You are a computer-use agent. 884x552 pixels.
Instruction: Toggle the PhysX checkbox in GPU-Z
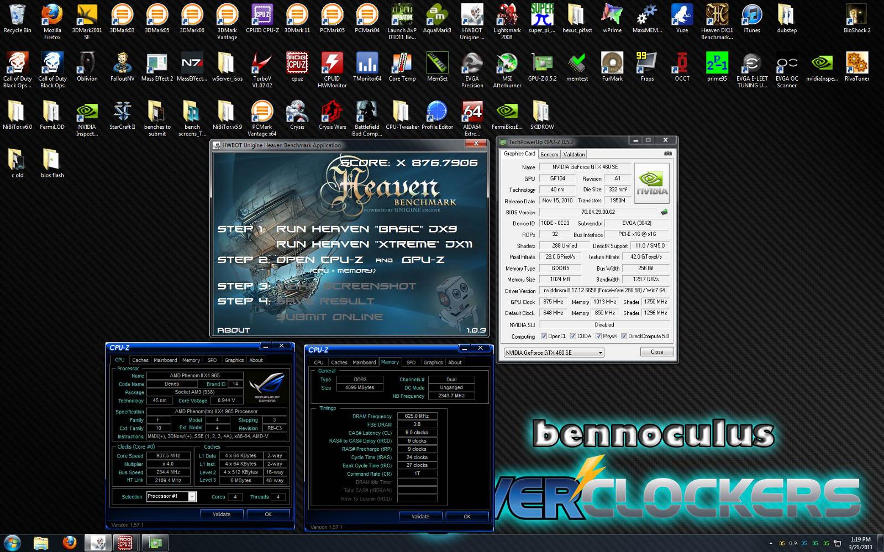tap(598, 336)
